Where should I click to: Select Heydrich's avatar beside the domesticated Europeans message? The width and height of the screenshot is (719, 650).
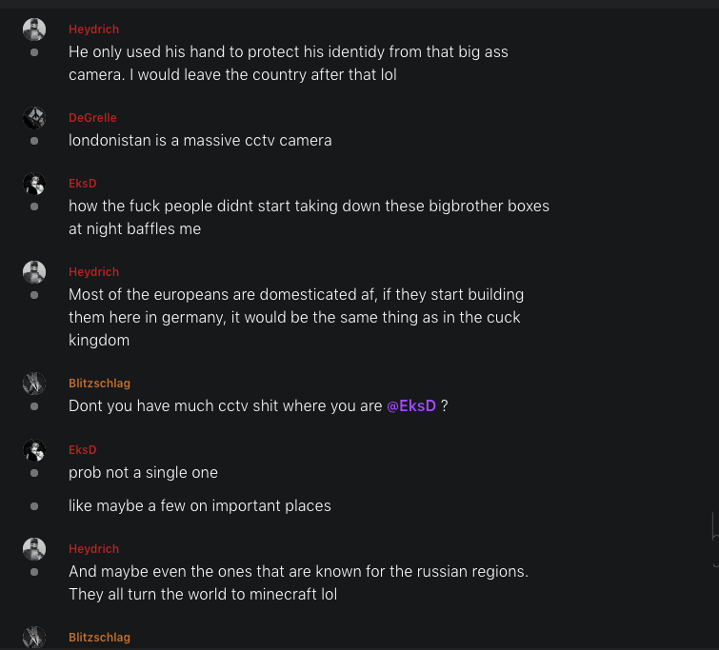[x=34, y=272]
